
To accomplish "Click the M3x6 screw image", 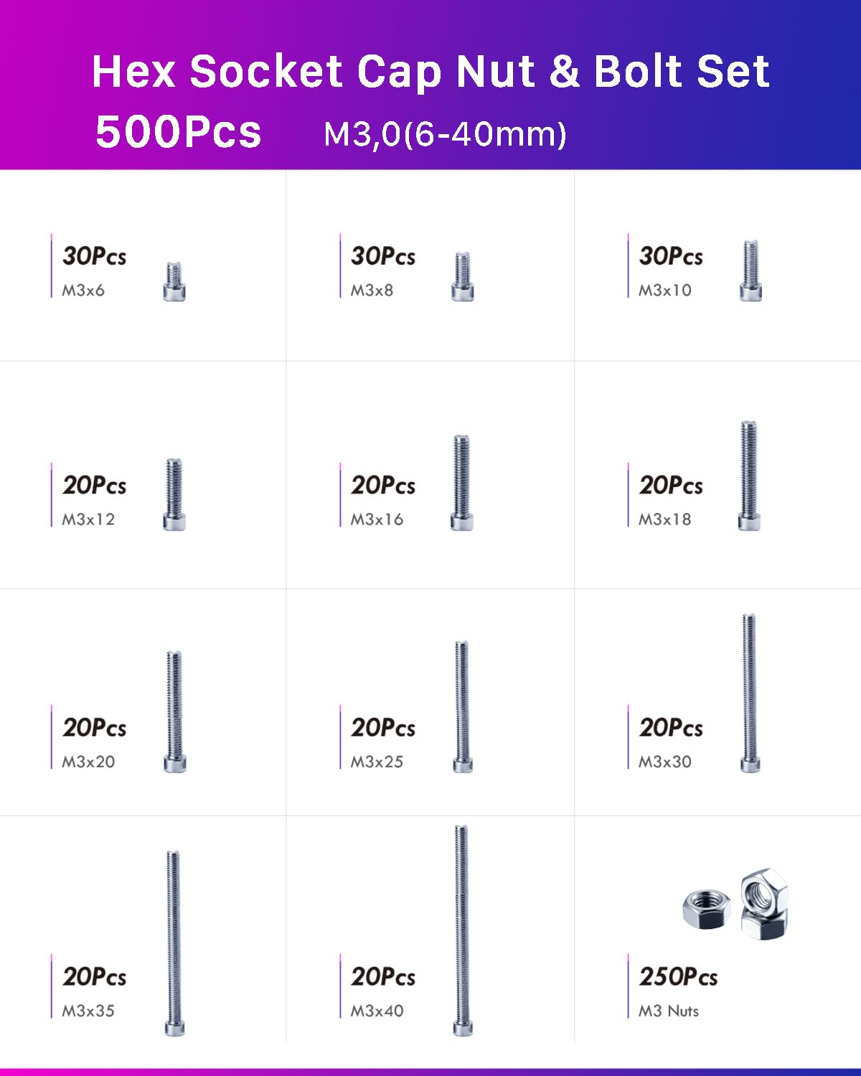I will point(174,281).
